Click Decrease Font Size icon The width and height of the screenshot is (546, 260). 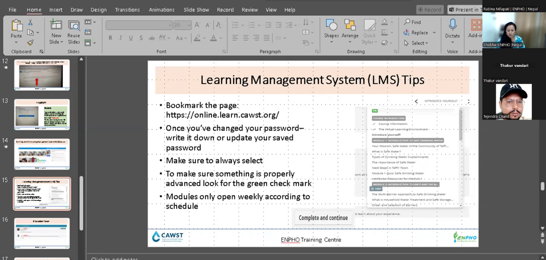(x=208, y=25)
